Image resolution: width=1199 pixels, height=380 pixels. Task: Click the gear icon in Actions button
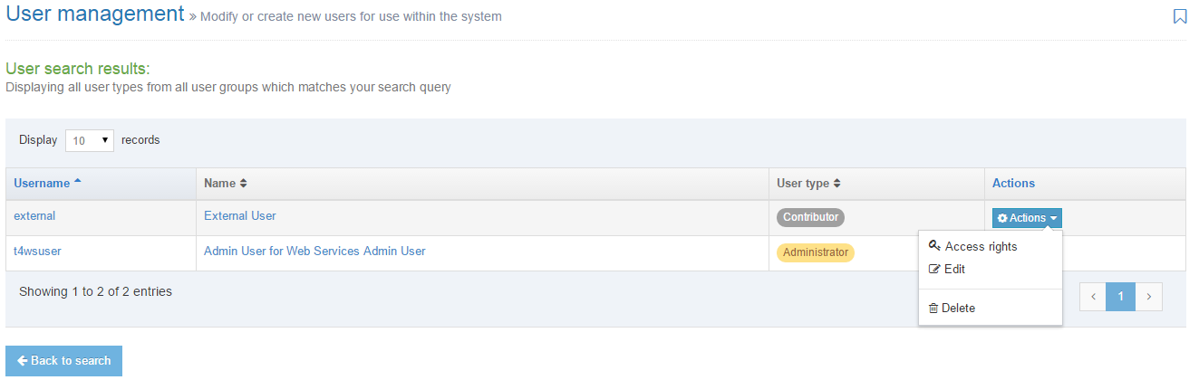(x=1002, y=218)
